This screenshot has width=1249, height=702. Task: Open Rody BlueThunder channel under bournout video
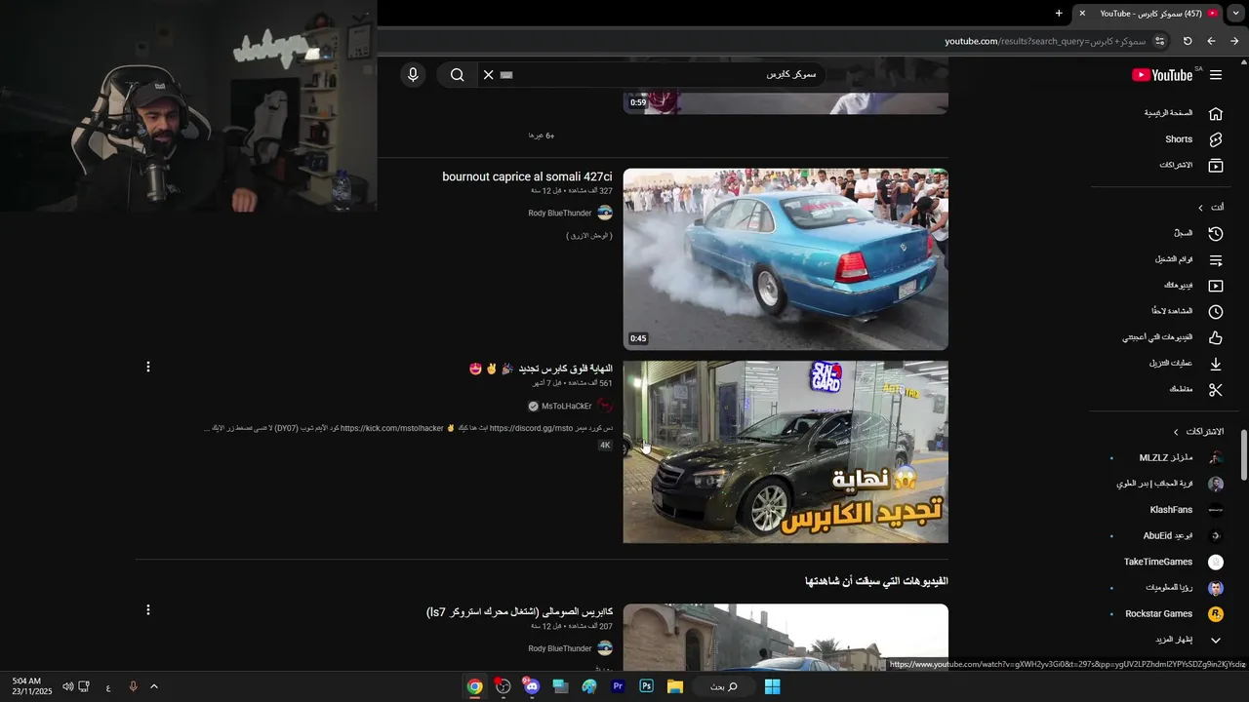pos(560,213)
